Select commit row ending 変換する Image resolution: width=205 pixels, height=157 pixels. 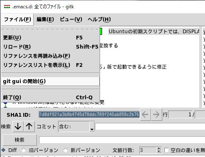pyautogui.click(x=109, y=46)
